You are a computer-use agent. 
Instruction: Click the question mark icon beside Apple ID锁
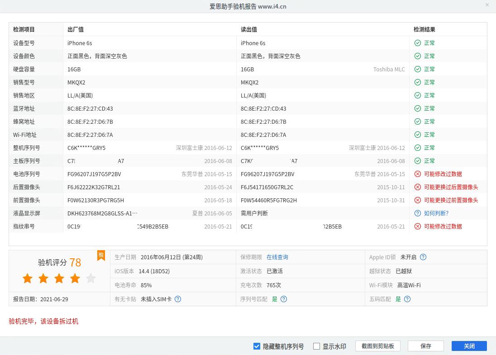click(423, 257)
